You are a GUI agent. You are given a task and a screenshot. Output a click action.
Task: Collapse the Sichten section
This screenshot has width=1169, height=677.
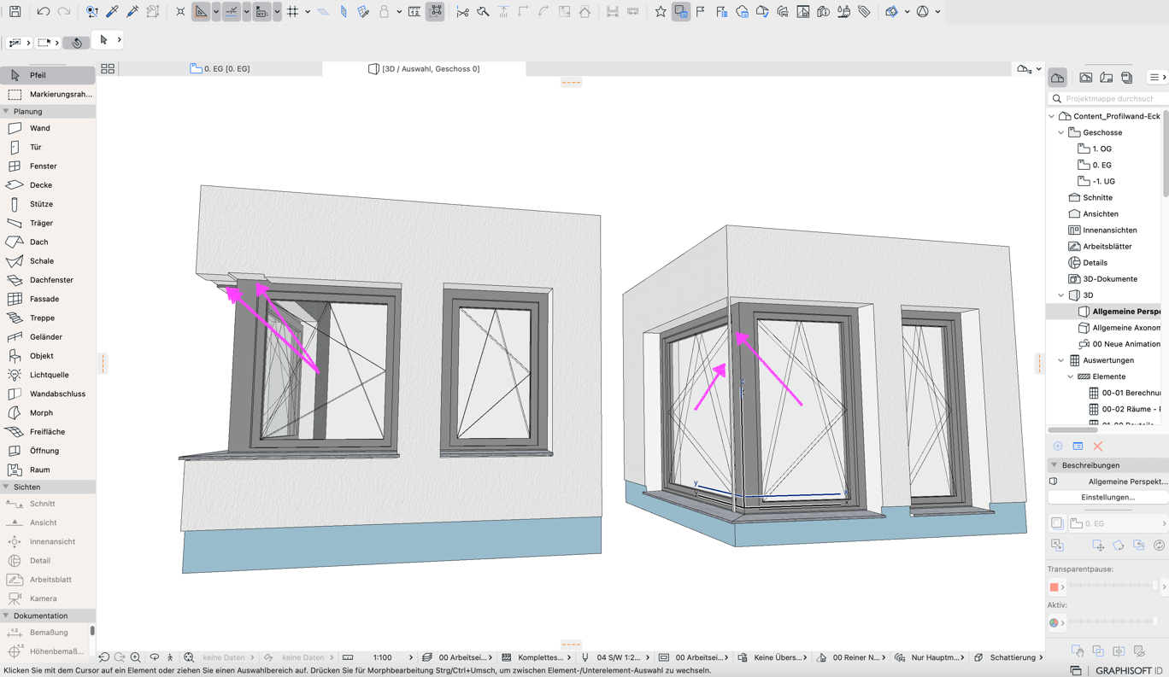6,487
